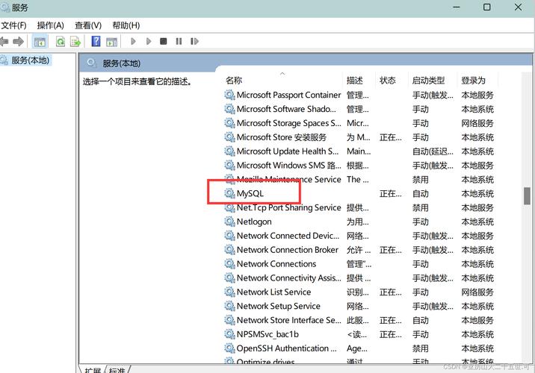The height and width of the screenshot is (373, 535).
Task: Click the Export List toolbar icon
Action: click(75, 42)
